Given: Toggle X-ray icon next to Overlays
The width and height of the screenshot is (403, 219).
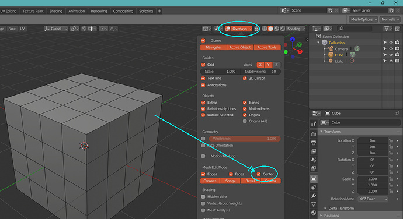Looking at the screenshot, I should 256,29.
